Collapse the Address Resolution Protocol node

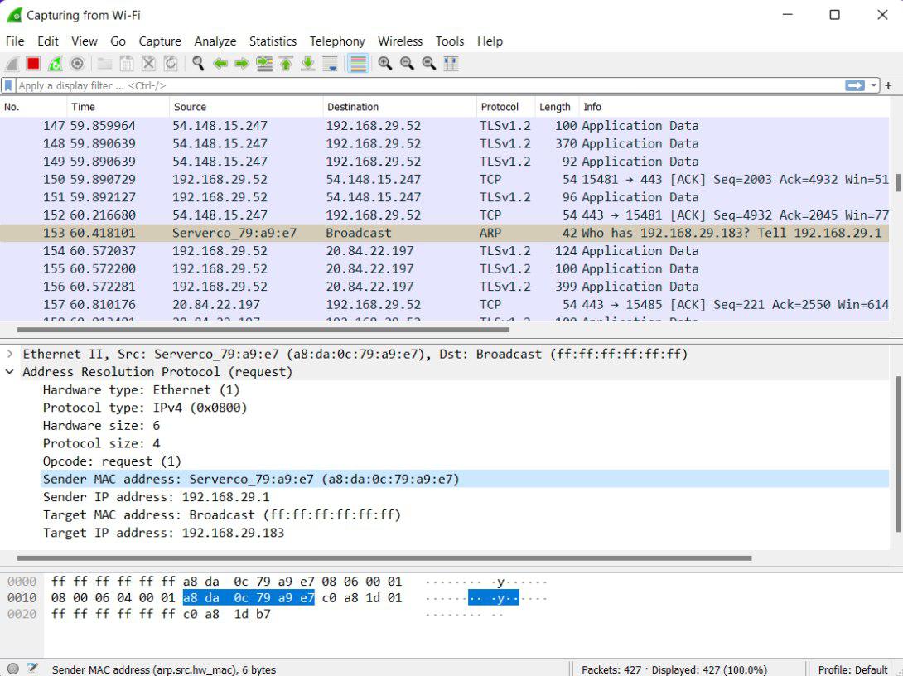pyautogui.click(x=10, y=371)
